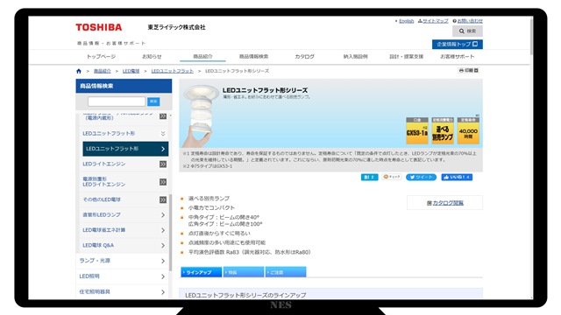Click the 選べる別売ランプ badge icon
561x315 pixels.
coord(443,130)
